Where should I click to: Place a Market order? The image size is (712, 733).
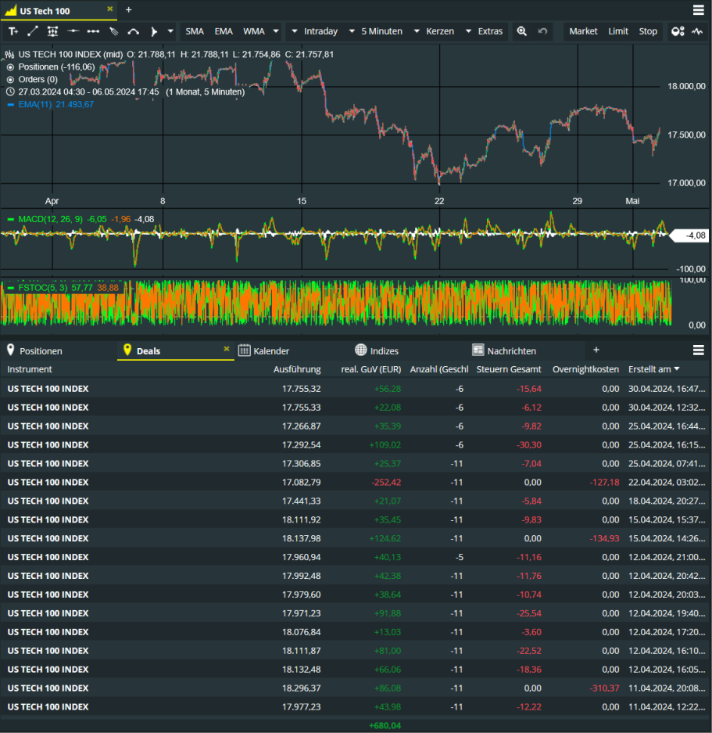tap(583, 31)
